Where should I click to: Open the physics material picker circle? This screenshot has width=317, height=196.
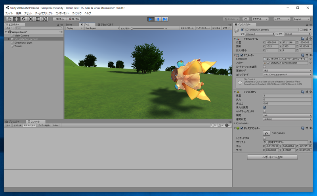311,142
